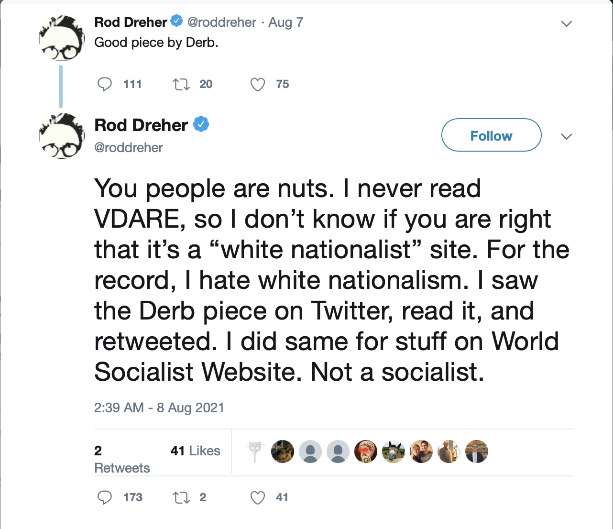
Task: Like the 'You people are nuts' tweet
Action: click(x=257, y=497)
